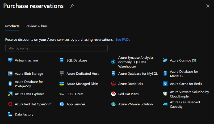214x124 pixels.
Task: Select the Virtual machine product label
Action: tap(26, 60)
